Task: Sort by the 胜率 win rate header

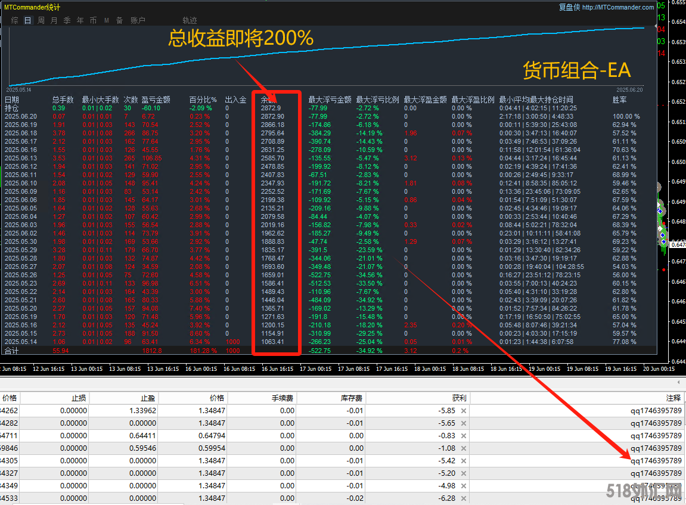Action: pos(619,100)
